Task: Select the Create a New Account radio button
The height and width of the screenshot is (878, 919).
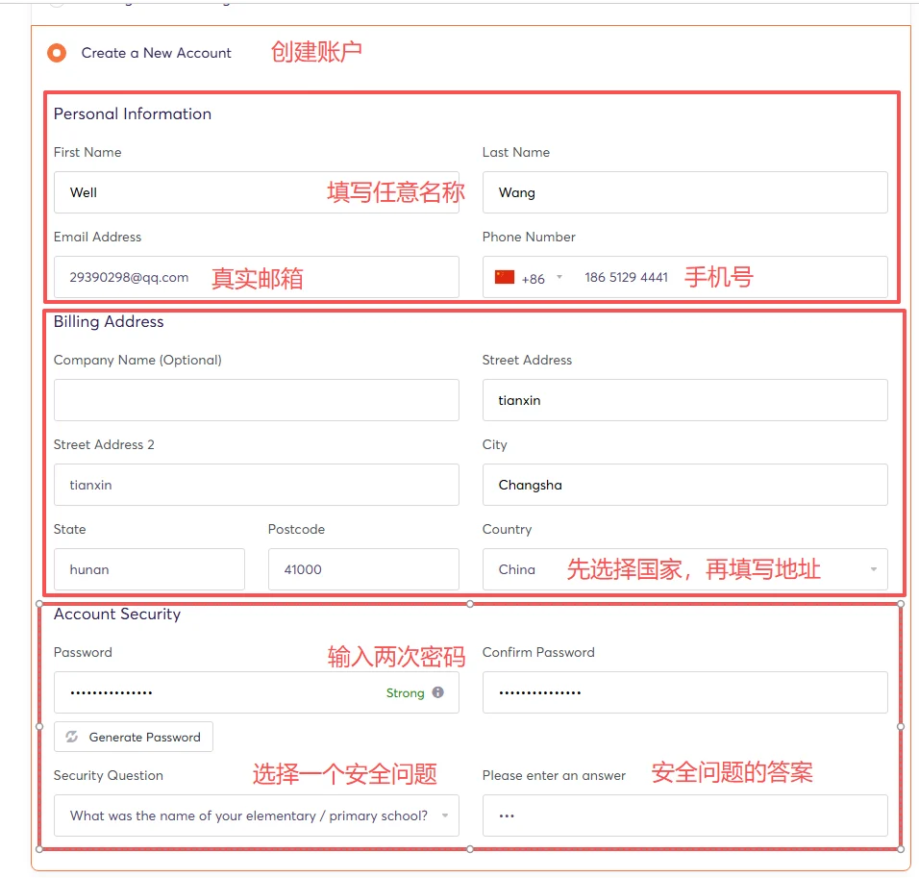Action: point(57,53)
